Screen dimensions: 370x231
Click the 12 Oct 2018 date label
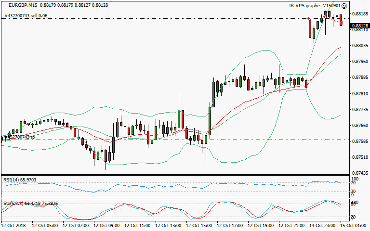13,225
